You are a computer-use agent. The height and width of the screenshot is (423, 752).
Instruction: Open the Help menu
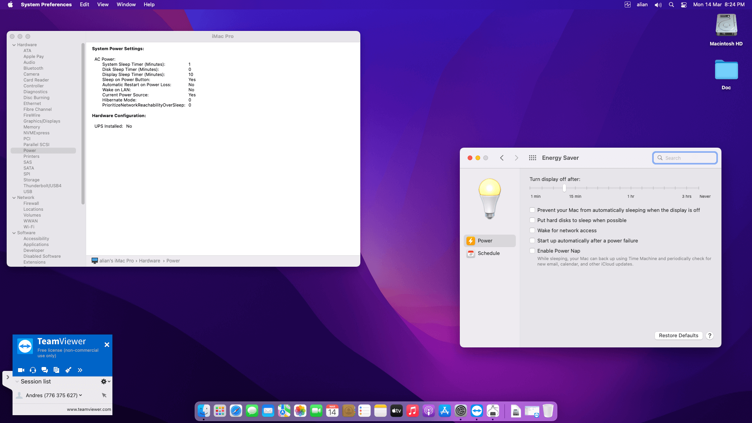click(x=149, y=5)
